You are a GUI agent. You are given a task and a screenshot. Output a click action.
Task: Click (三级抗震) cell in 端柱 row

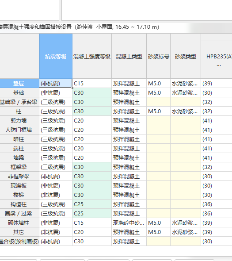coord(56,149)
